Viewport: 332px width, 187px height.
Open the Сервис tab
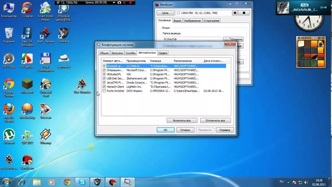163,53
